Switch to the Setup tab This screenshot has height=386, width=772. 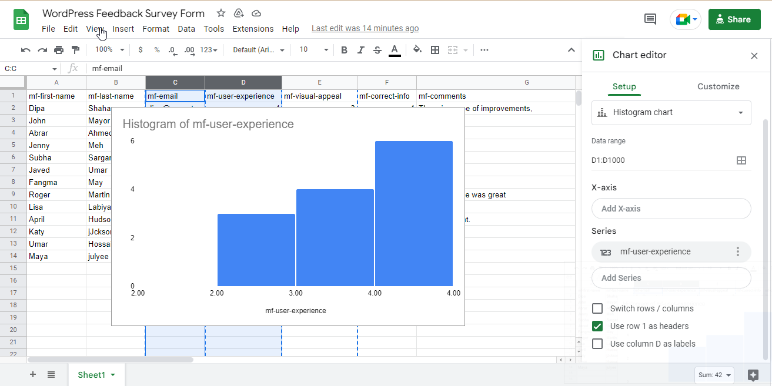pos(624,86)
